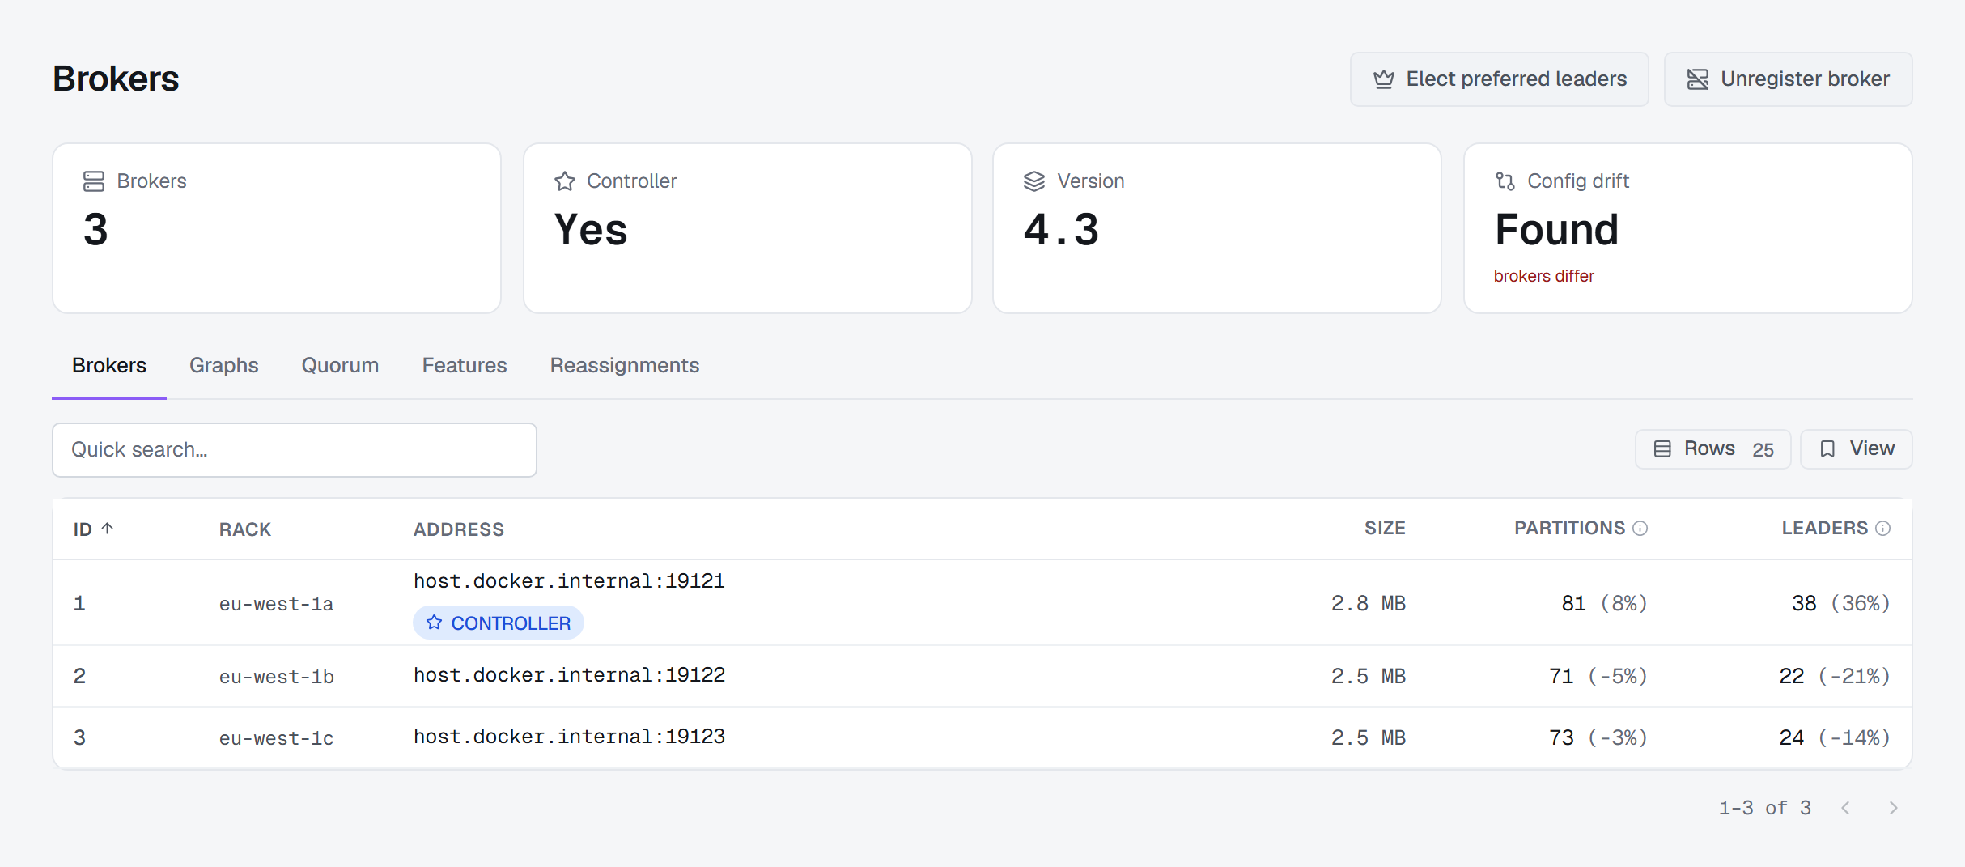Click the crossed-out server icon on Unregister broker
This screenshot has height=867, width=1965.
pos(1698,79)
